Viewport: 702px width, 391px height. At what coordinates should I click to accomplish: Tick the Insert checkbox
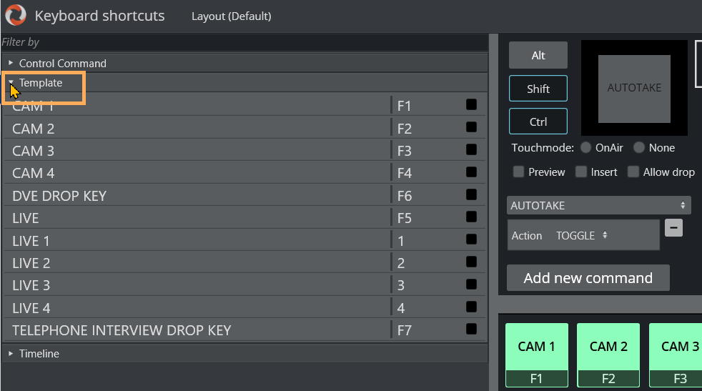point(581,172)
